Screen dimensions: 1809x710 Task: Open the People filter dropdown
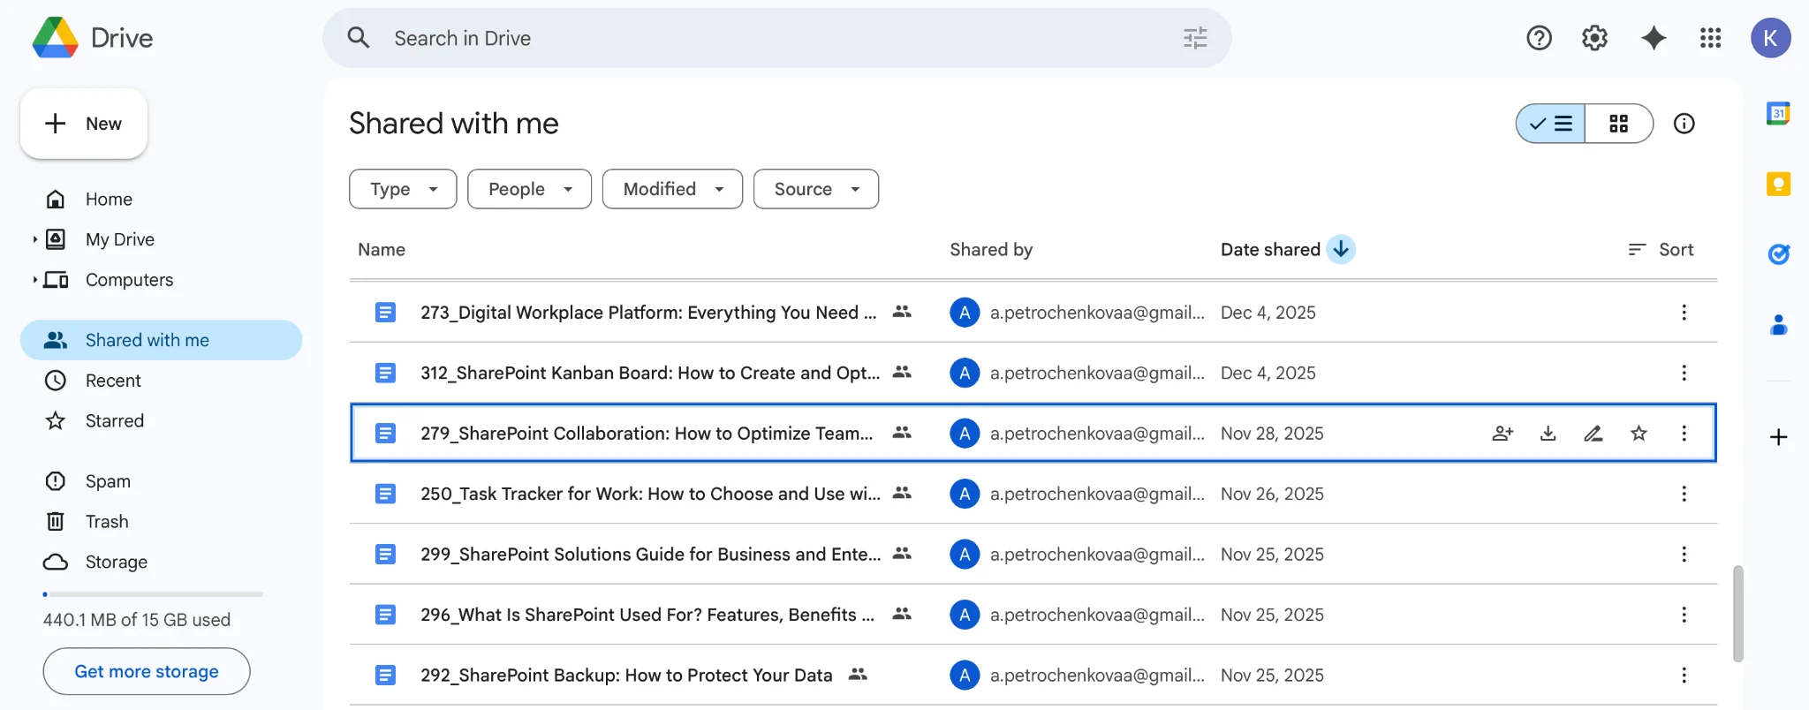pos(529,189)
